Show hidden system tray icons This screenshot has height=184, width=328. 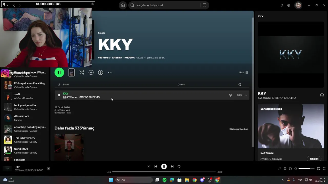tap(283, 180)
